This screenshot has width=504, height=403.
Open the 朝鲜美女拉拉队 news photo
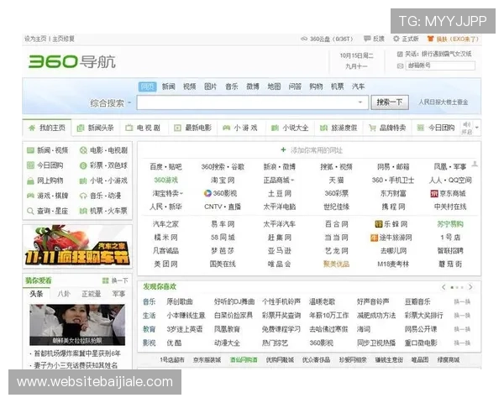[x=77, y=325]
